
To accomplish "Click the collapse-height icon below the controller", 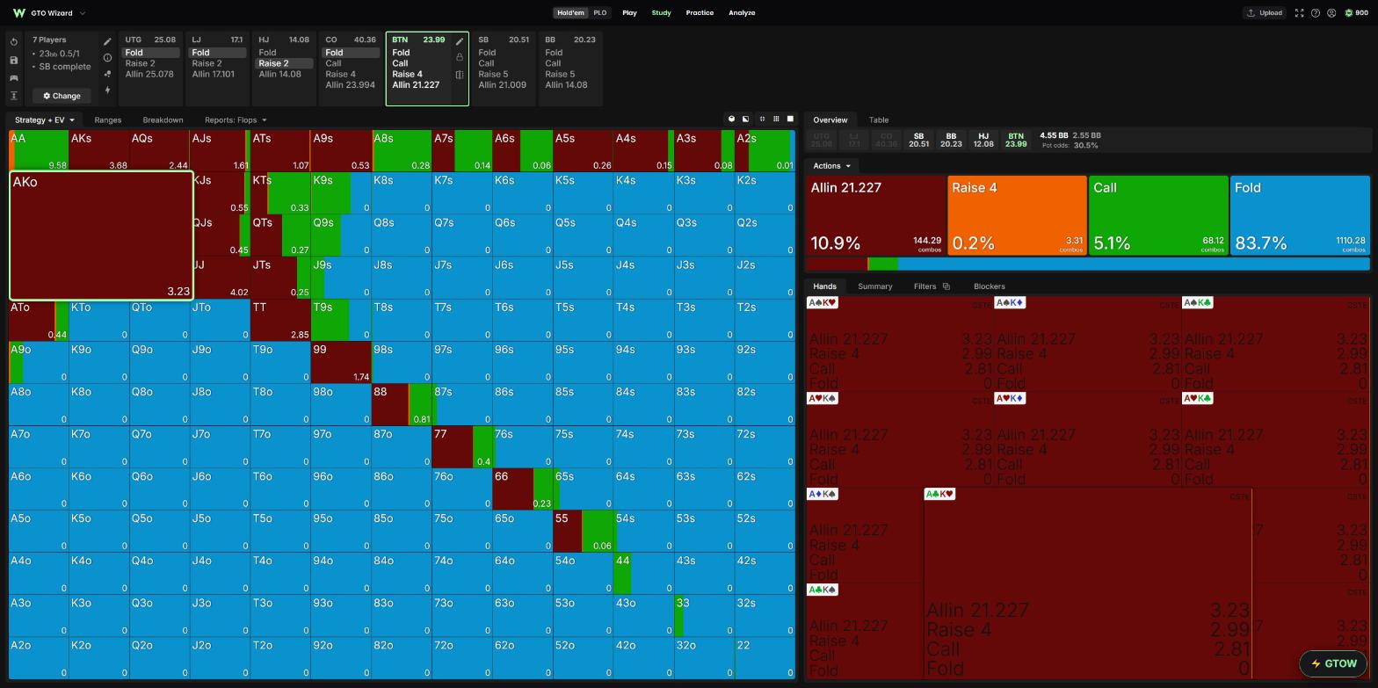I will [x=14, y=96].
